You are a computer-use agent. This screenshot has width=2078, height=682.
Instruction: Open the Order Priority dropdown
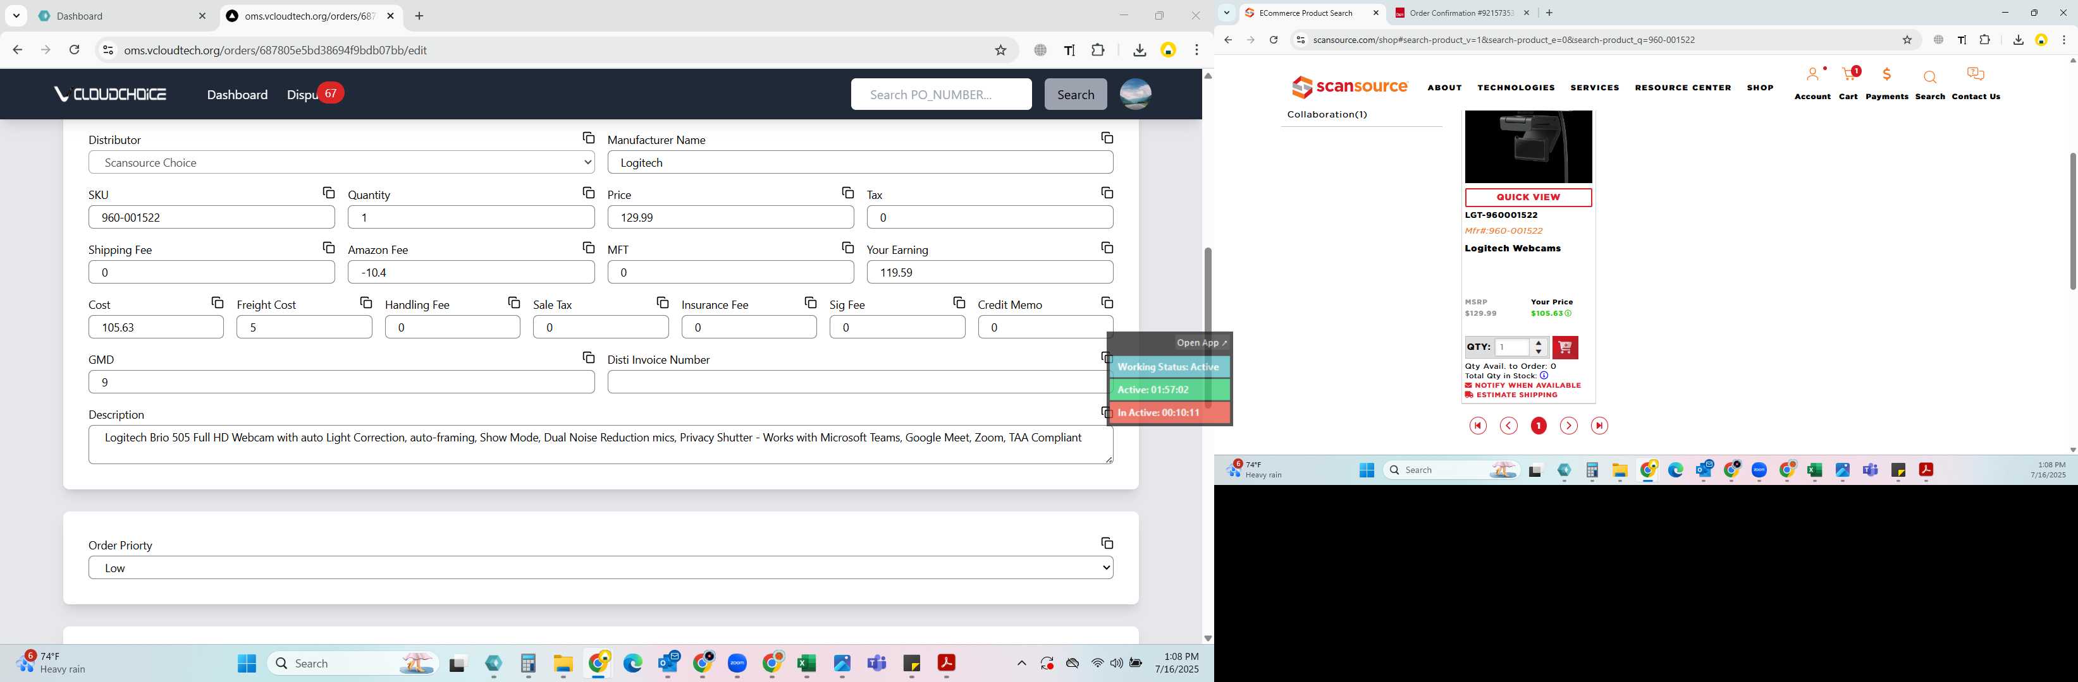pyautogui.click(x=600, y=568)
